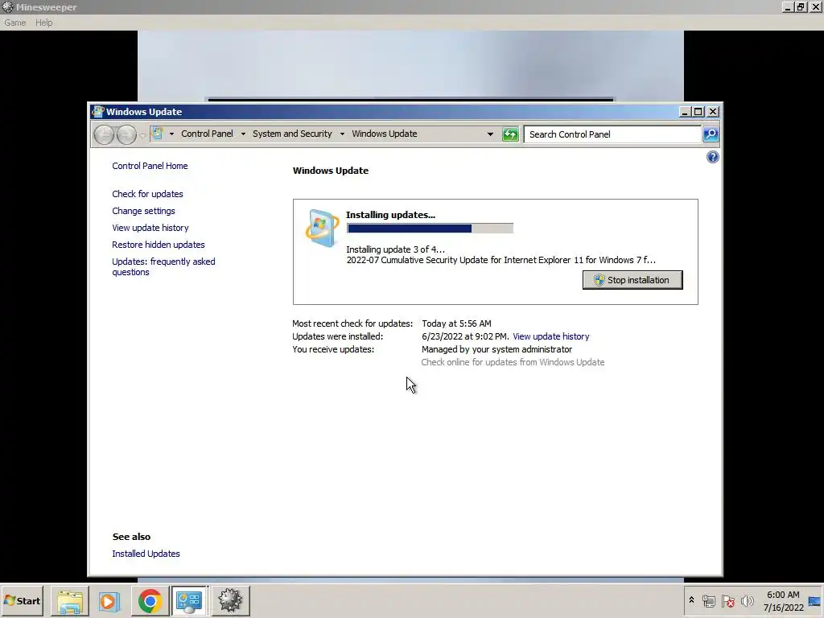Open View update history in sidebar

click(x=150, y=228)
